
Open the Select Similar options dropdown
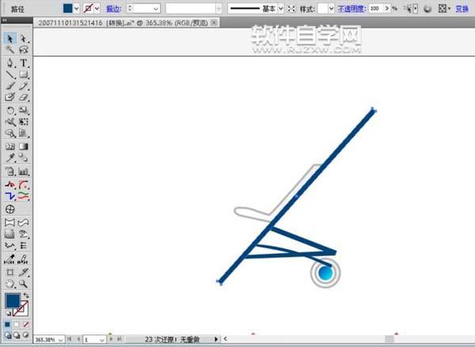(x=416, y=9)
